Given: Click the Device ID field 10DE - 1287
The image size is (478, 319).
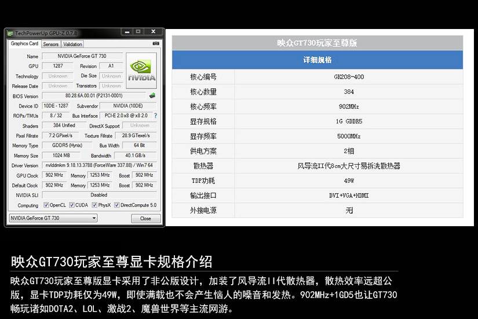Looking at the screenshot, I should [x=56, y=106].
